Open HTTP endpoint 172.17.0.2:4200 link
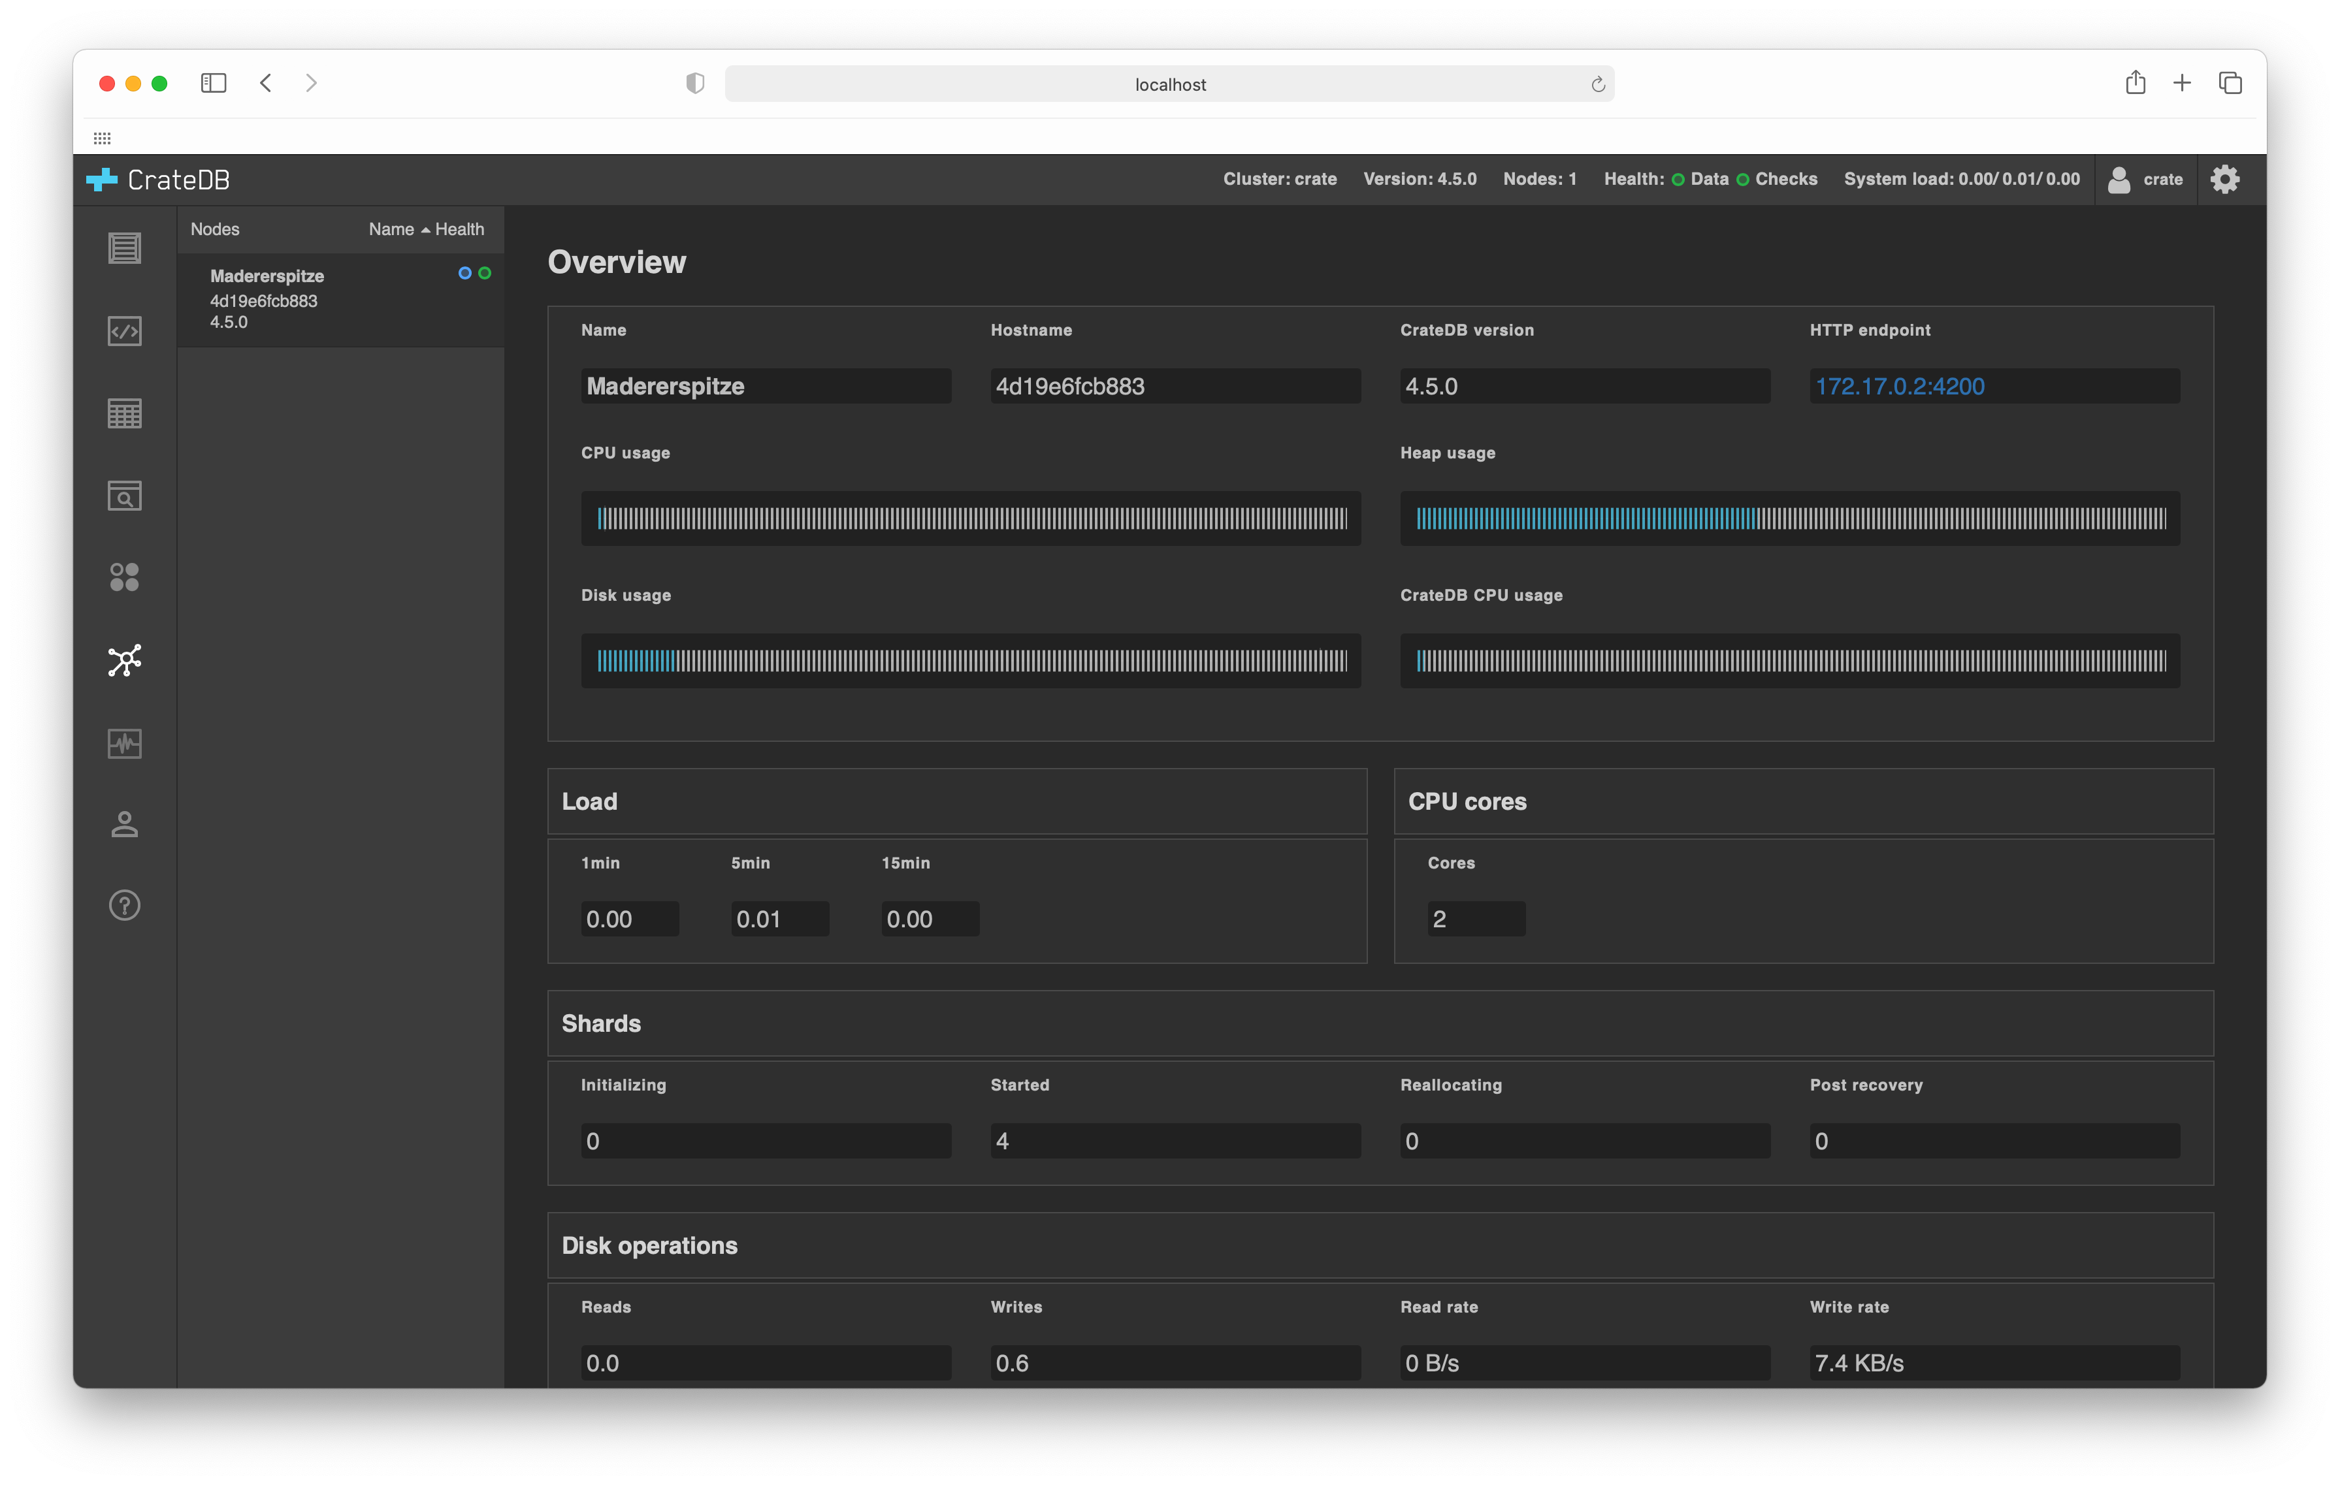The width and height of the screenshot is (2340, 1485). [1899, 387]
